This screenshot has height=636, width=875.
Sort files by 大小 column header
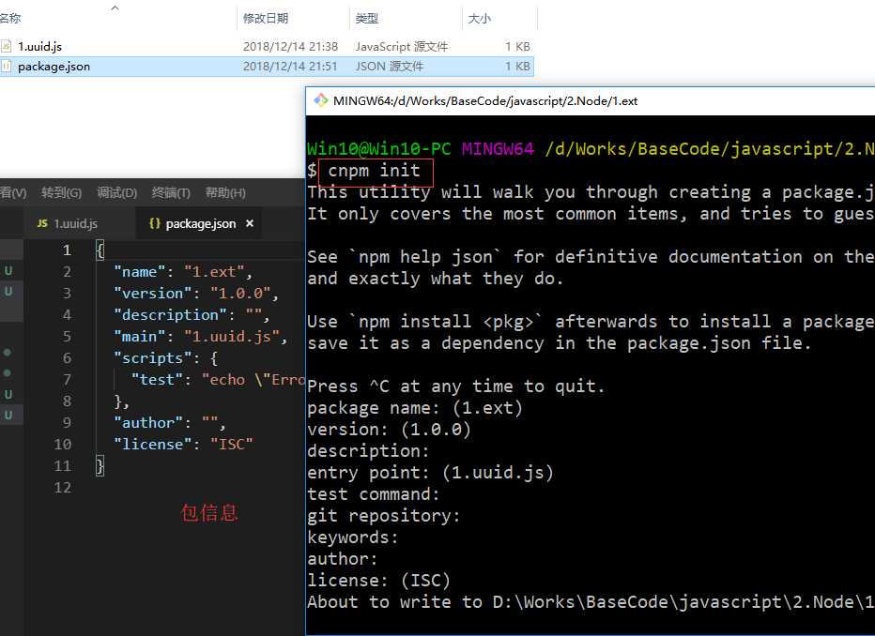[x=480, y=19]
